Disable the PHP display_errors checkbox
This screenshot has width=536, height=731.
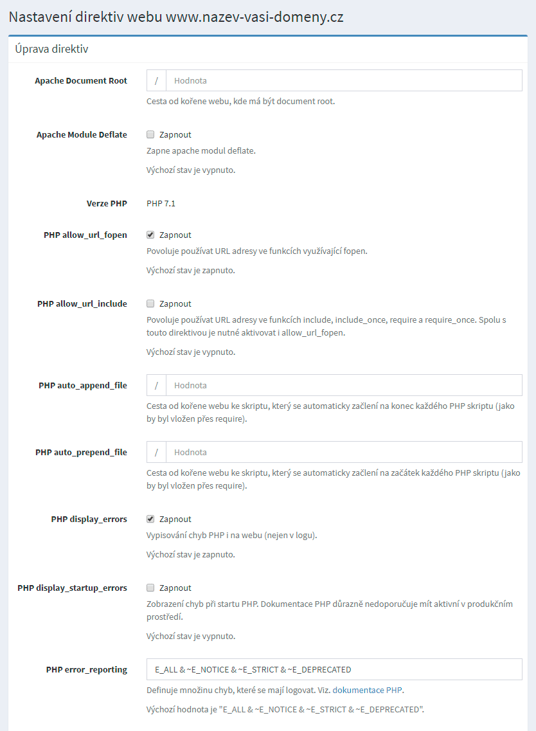click(x=150, y=519)
